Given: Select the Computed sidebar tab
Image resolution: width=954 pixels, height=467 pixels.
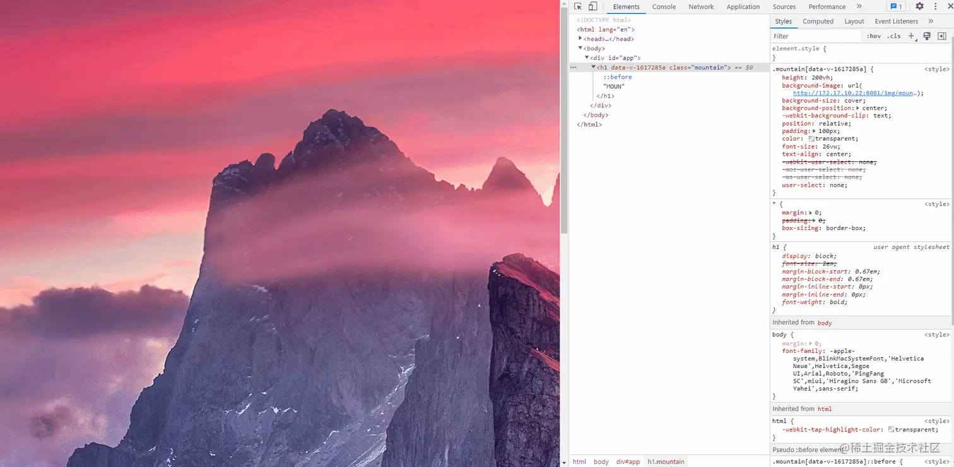Looking at the screenshot, I should [x=818, y=21].
